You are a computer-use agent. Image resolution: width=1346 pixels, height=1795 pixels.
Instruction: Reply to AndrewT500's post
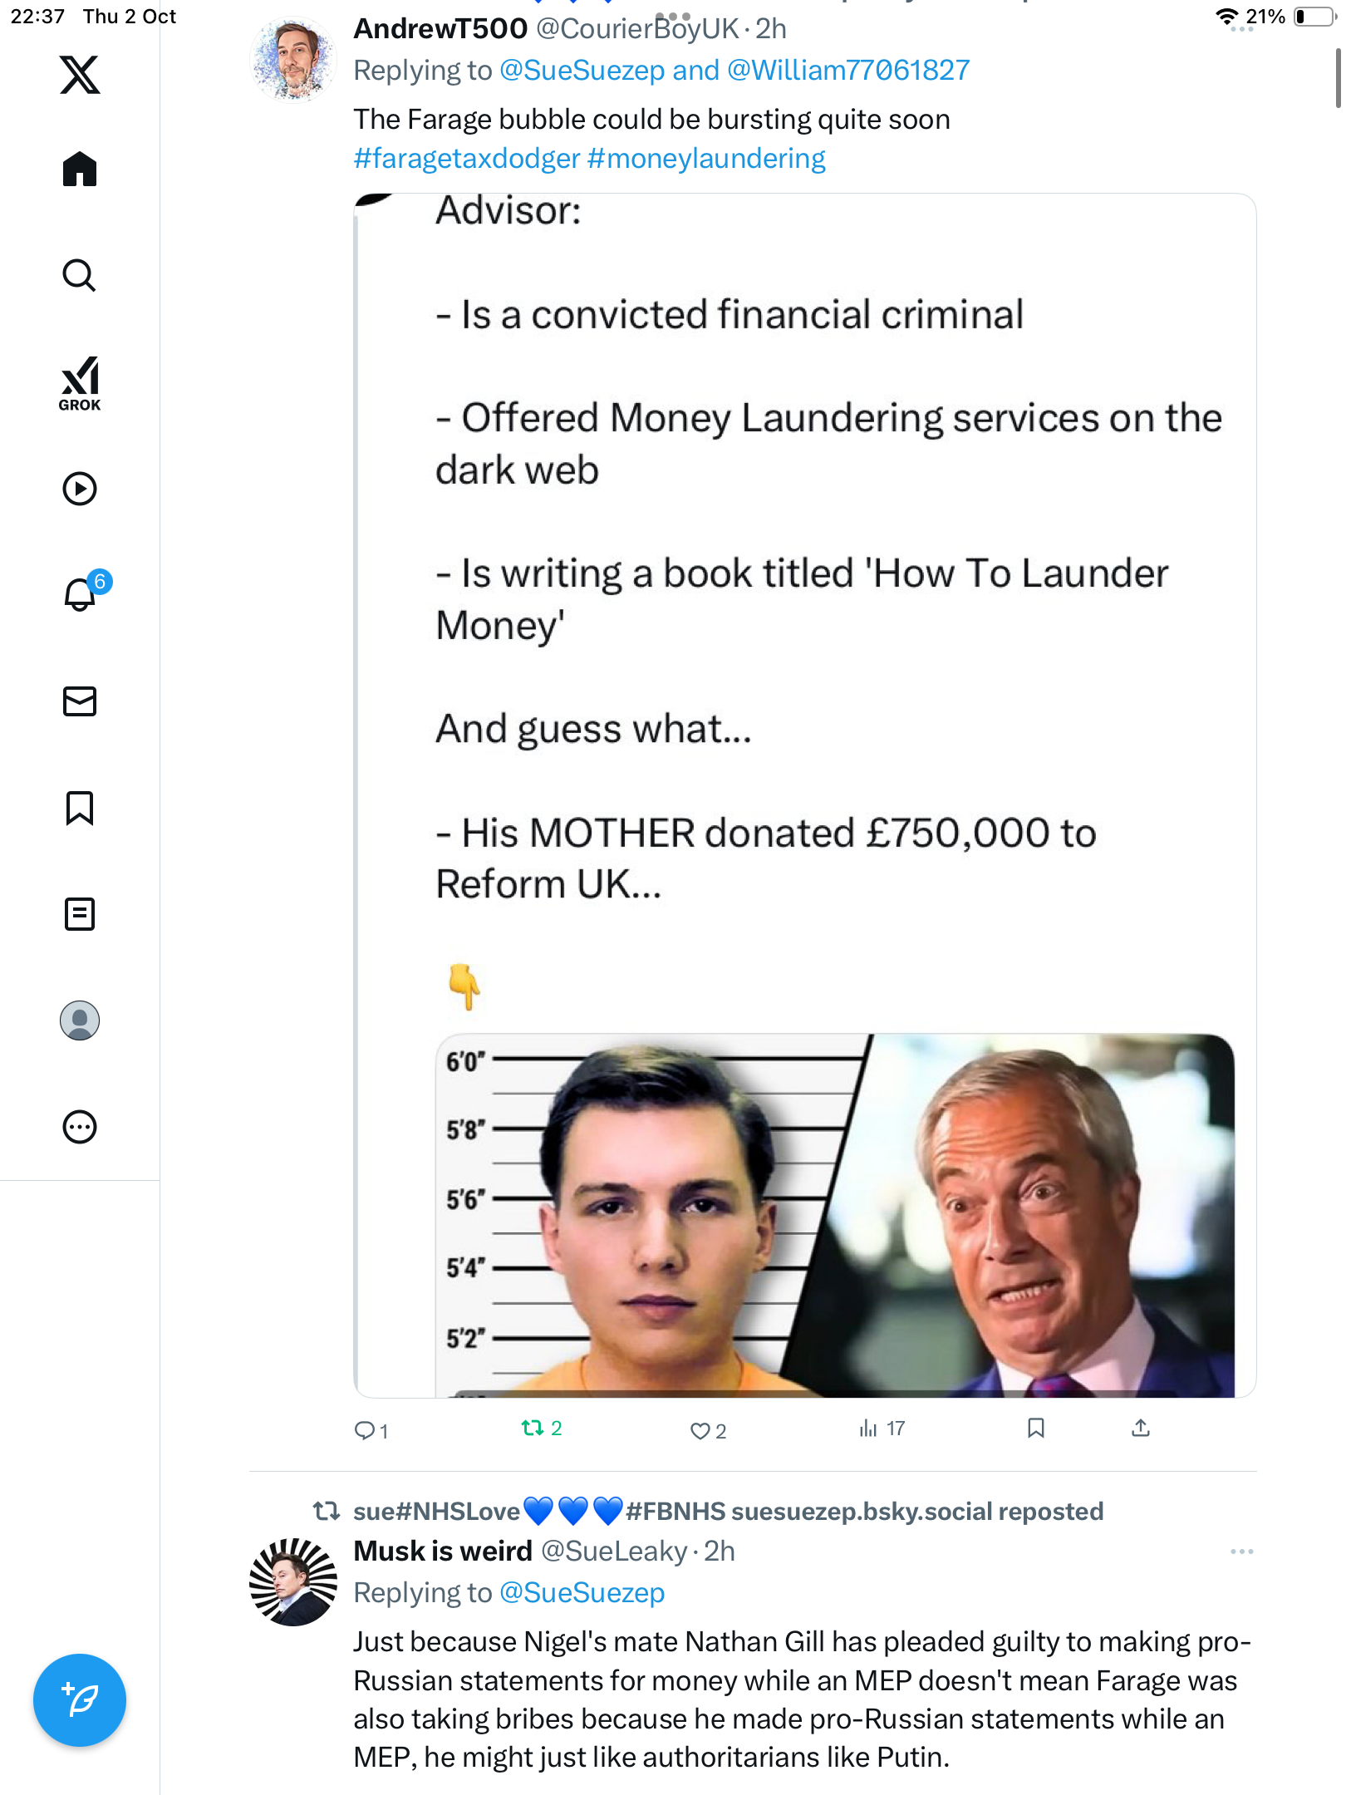pyautogui.click(x=365, y=1430)
